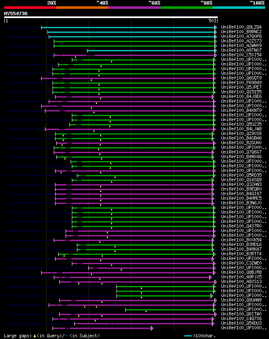Select the UniRef100_B0XK54 label

click(241, 240)
